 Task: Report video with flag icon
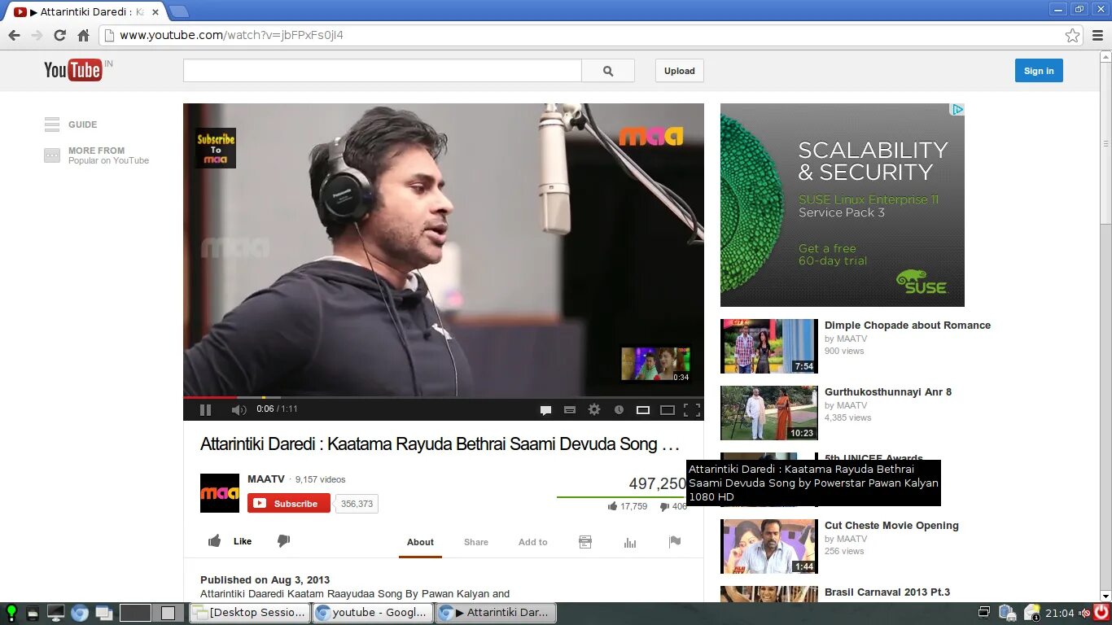pos(675,542)
